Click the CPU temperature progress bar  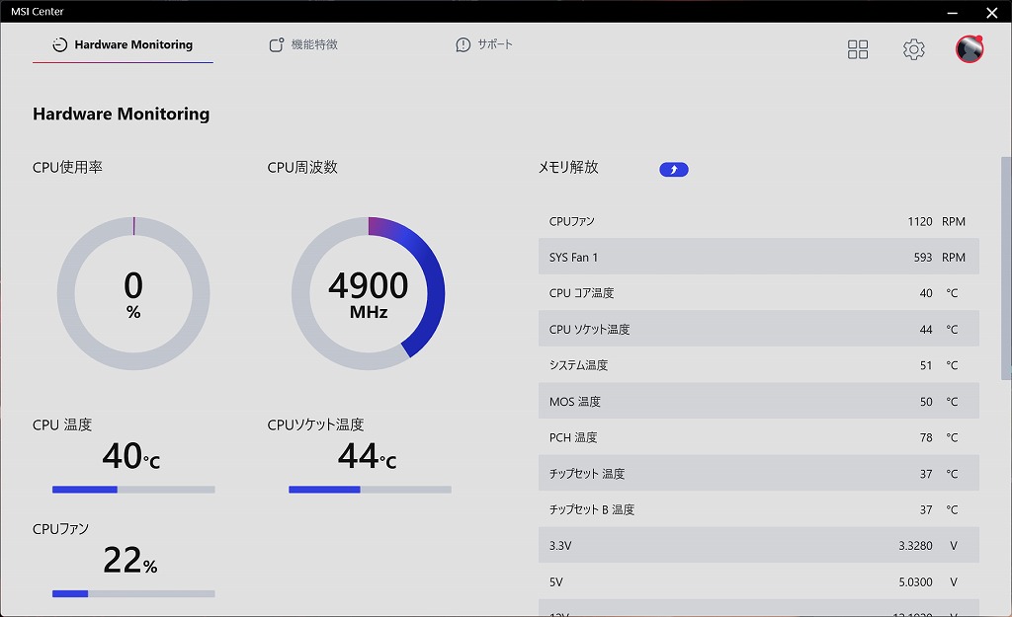[133, 490]
